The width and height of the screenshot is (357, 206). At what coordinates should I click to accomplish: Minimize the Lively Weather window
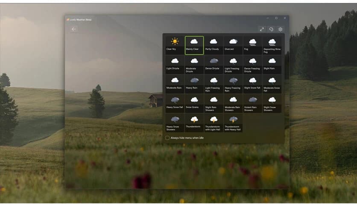click(x=268, y=18)
